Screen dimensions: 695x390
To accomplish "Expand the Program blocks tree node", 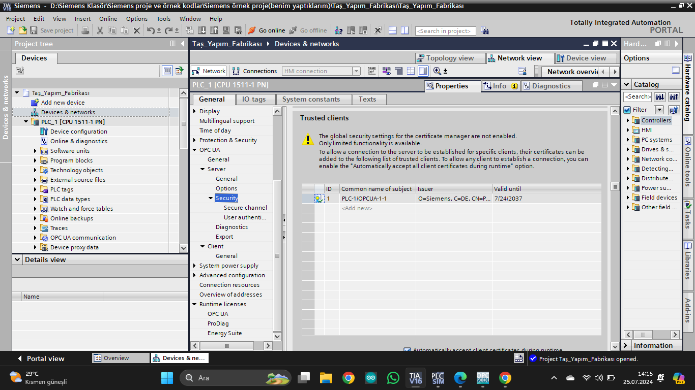I will pos(35,160).
